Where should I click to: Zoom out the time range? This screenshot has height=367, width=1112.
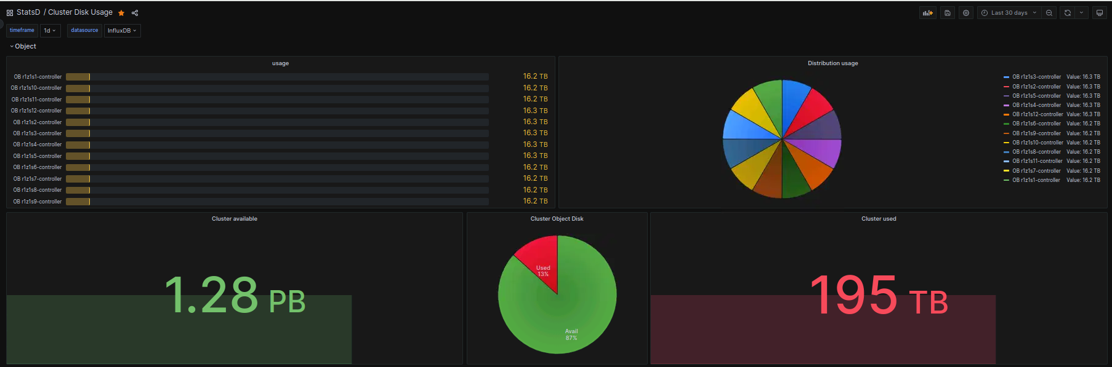pos(1049,13)
